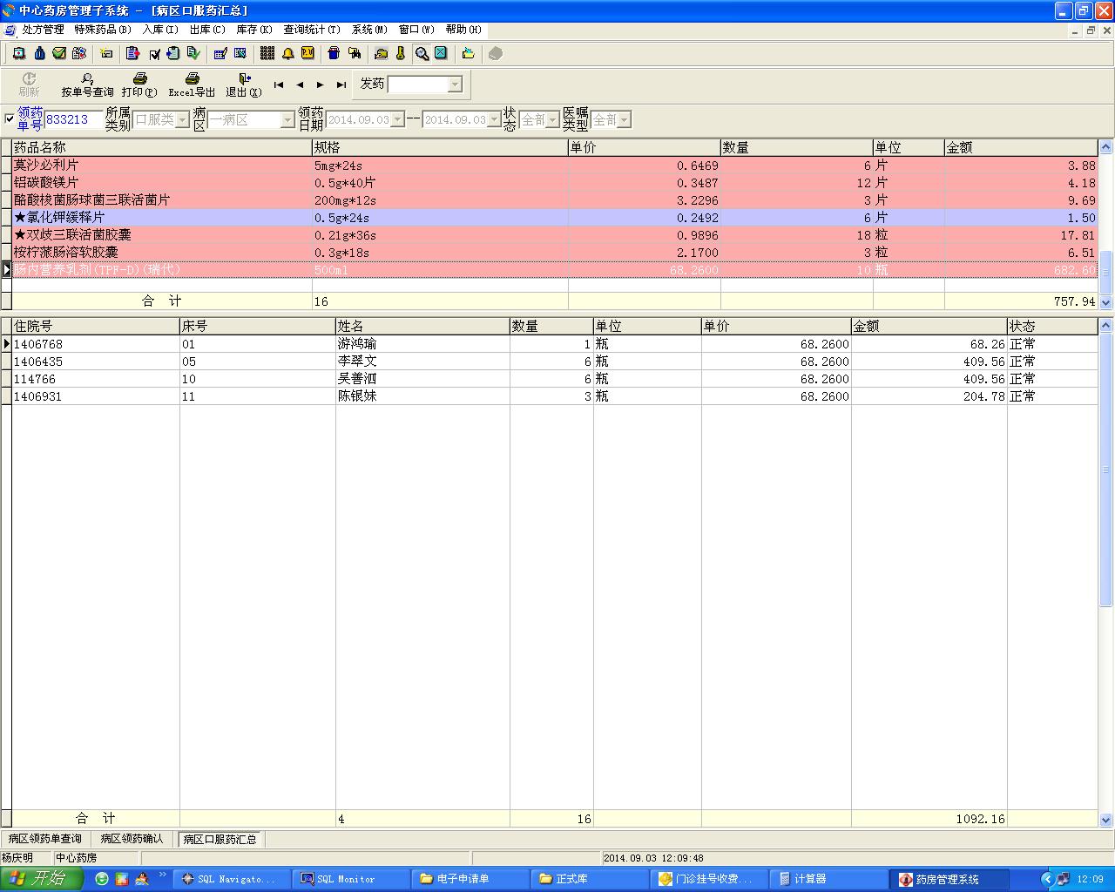Open the Windows 开始 start button
Image resolution: width=1115 pixels, height=892 pixels.
click(x=41, y=879)
